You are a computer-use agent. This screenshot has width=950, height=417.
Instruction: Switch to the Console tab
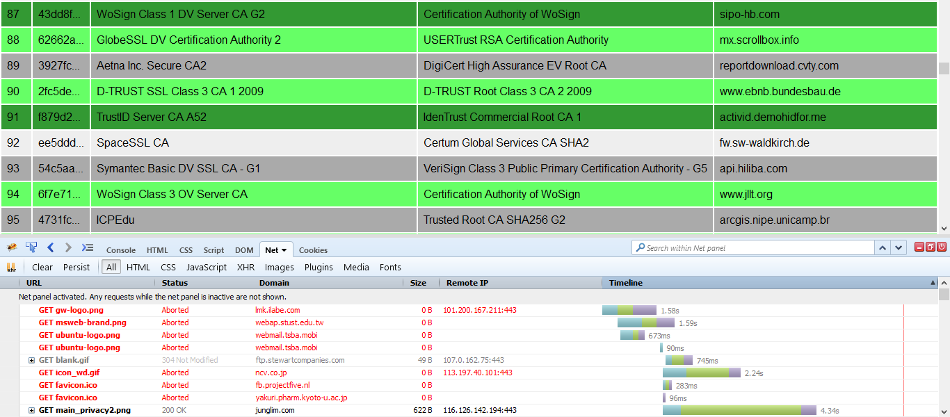click(x=121, y=250)
